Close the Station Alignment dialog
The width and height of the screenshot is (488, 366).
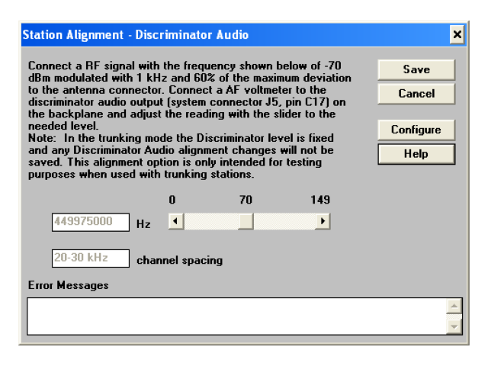tap(457, 35)
